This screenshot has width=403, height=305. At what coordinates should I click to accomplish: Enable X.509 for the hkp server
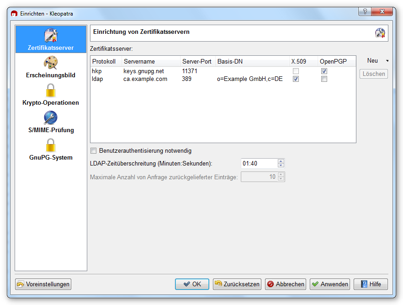coord(296,71)
